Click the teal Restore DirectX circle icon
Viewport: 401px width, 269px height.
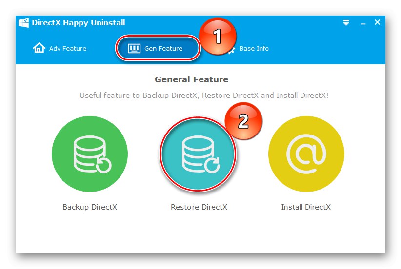pyautogui.click(x=198, y=154)
